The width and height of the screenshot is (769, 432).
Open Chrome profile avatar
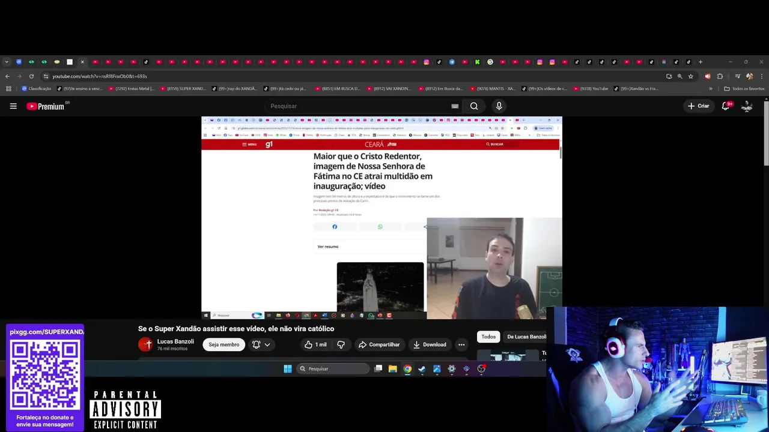coord(749,76)
